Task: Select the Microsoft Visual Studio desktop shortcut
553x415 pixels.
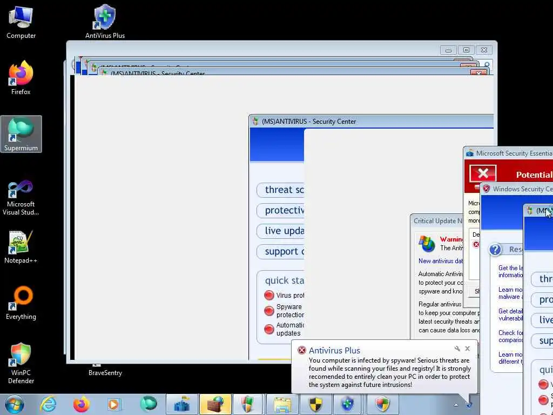Action: tap(21, 198)
